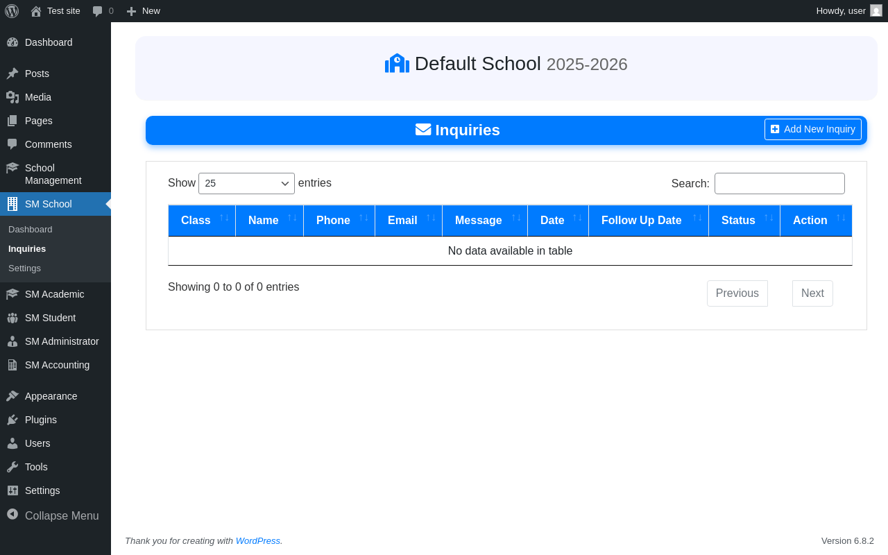Click the Next pagination button
888x555 pixels.
(x=812, y=293)
